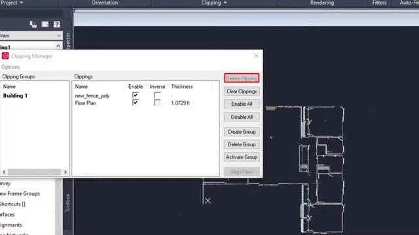Toggle Enable checkbox for new_fence_poly
Viewport: 419px width, 235px height.
click(x=136, y=95)
